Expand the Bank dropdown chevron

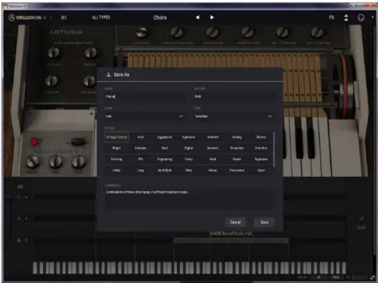point(181,116)
